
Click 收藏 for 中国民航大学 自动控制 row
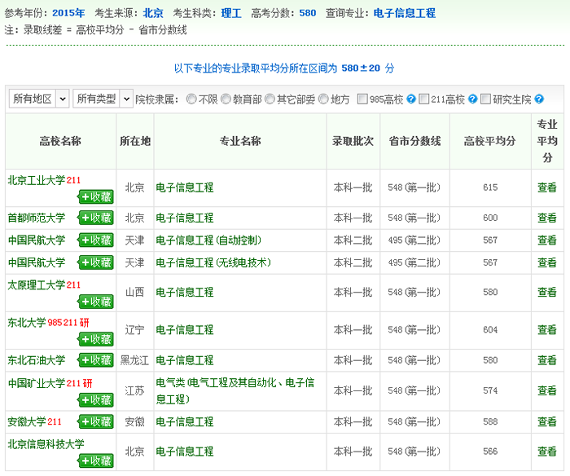tap(95, 240)
